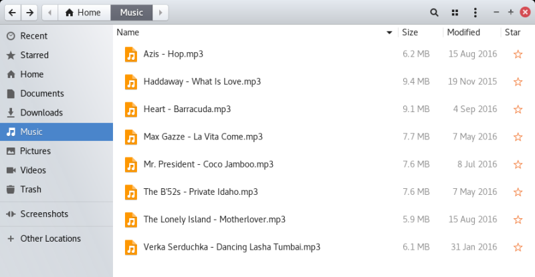Close the file manager window
The image size is (535, 277).
coord(525,12)
